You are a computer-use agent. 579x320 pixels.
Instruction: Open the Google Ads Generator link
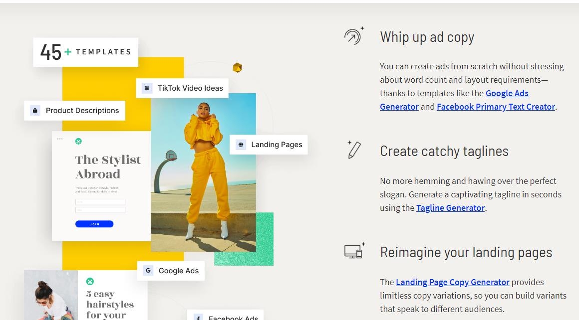pyautogui.click(x=507, y=94)
